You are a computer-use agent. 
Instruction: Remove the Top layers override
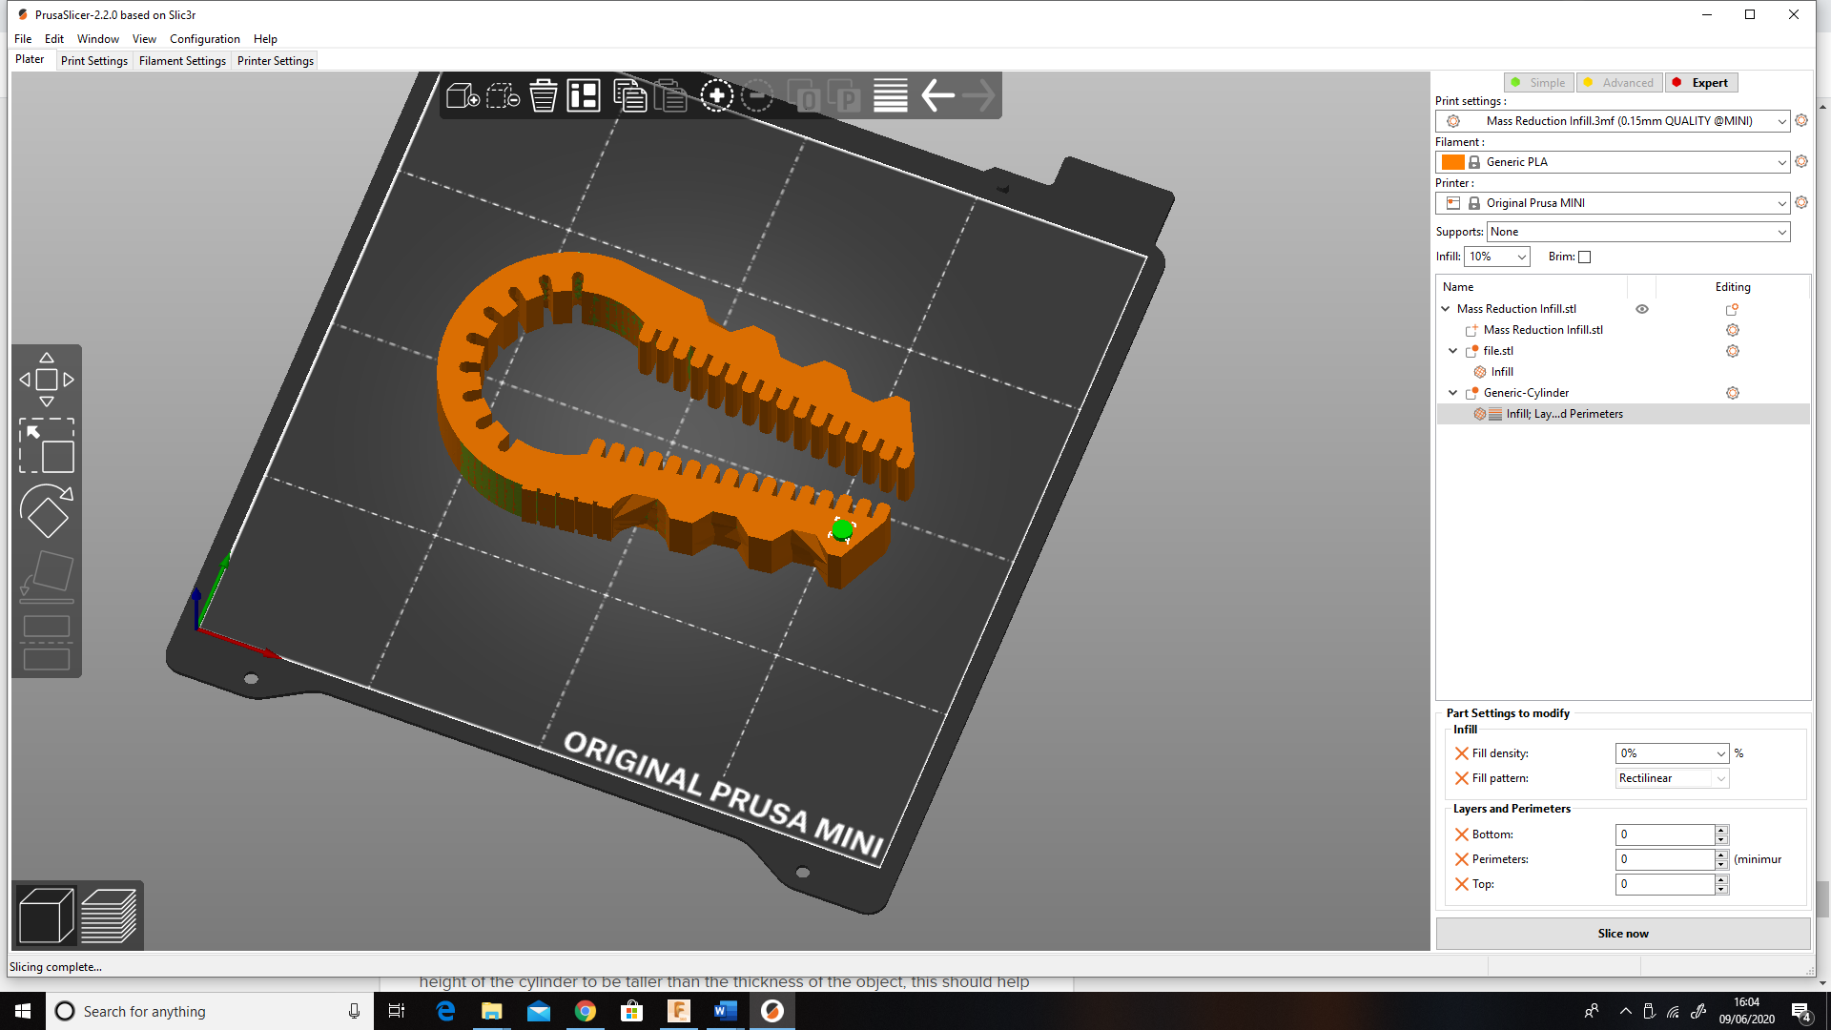1461,884
